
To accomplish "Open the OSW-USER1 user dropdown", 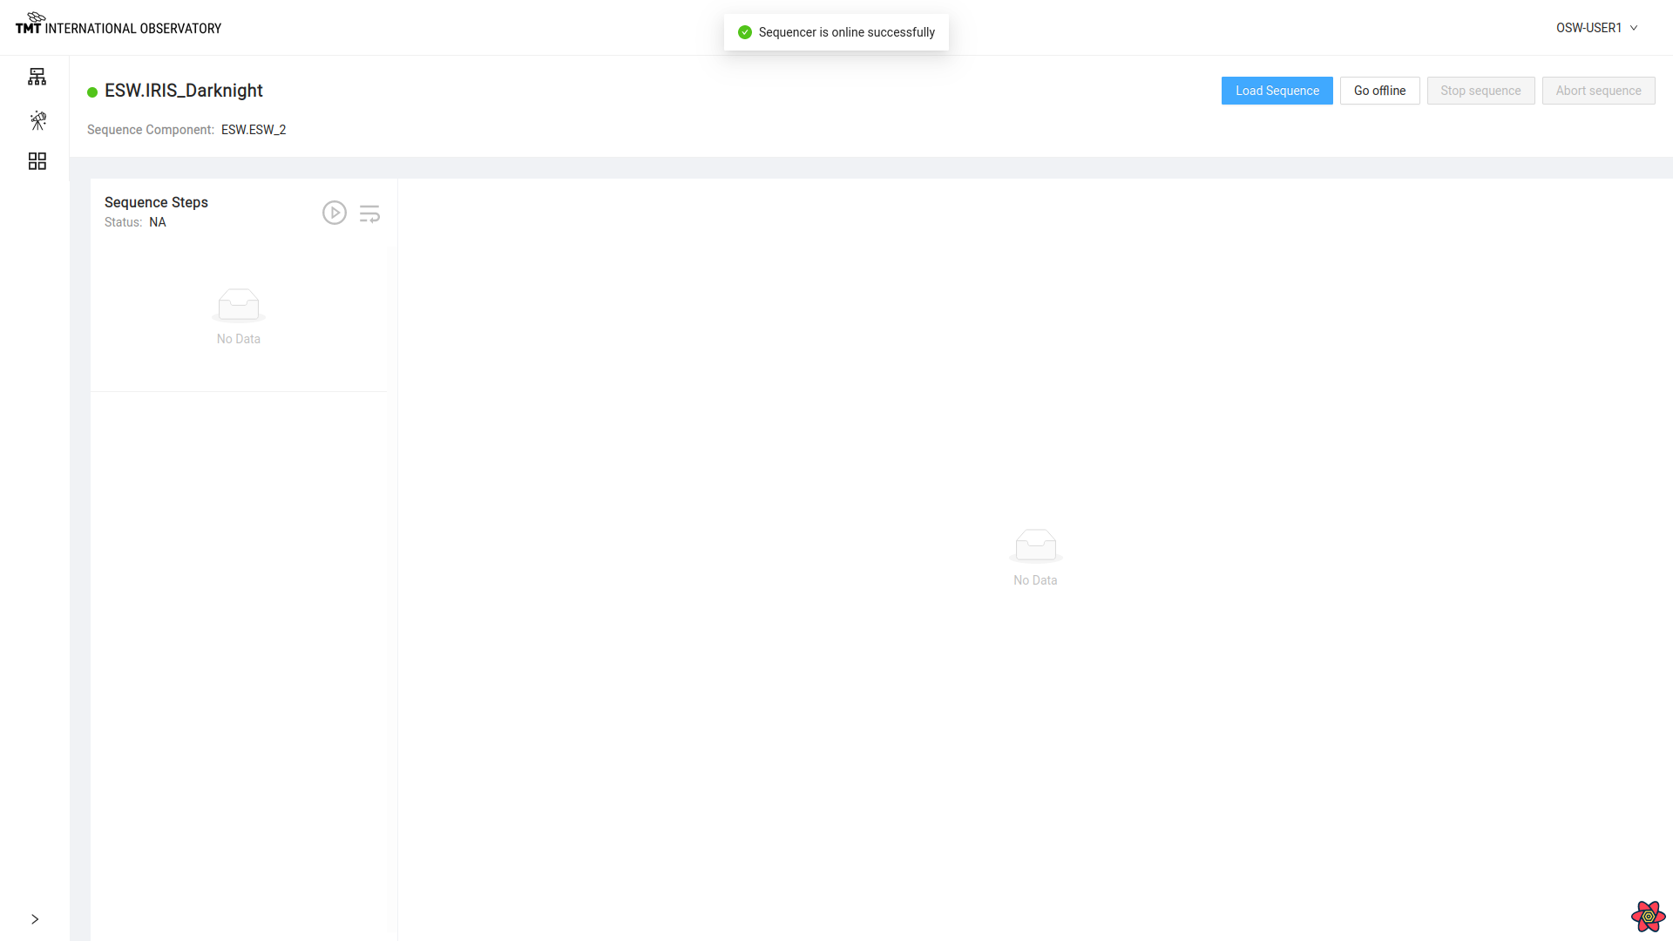I will (1597, 28).
